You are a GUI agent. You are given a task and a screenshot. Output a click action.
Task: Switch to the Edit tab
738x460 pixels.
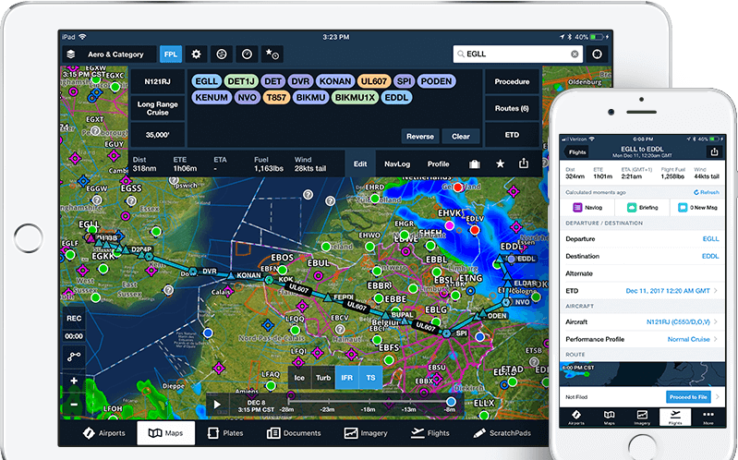360,163
